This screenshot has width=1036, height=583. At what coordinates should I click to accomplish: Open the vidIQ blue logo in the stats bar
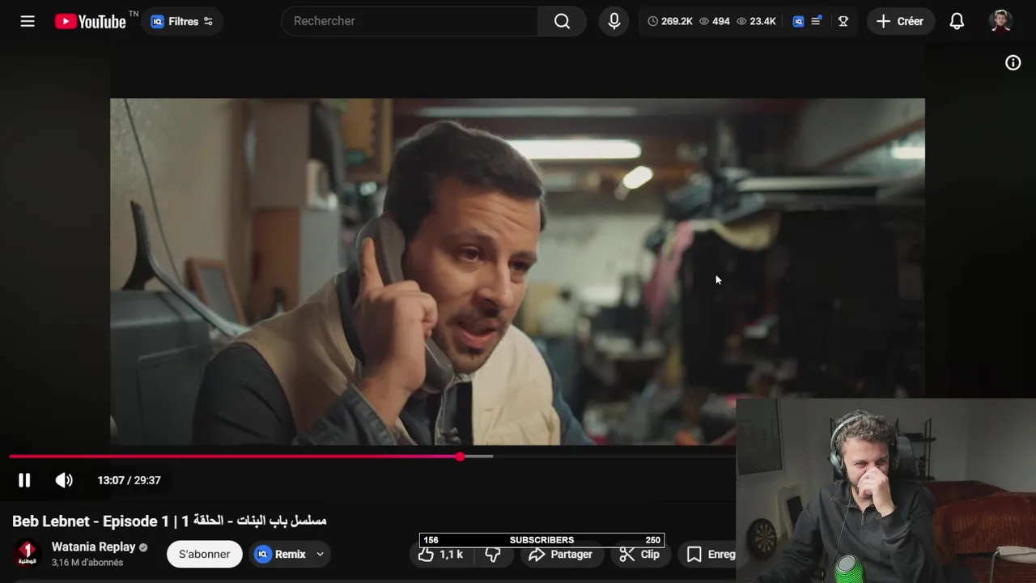(798, 21)
